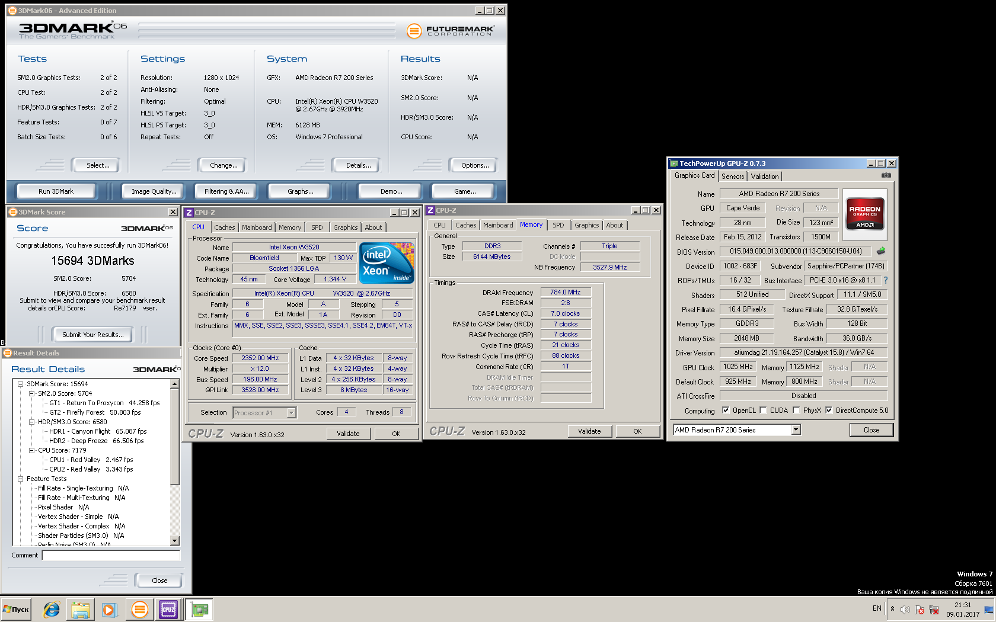This screenshot has height=622, width=996.
Task: Switch to Sensors tab in GPU-Z
Action: (733, 177)
